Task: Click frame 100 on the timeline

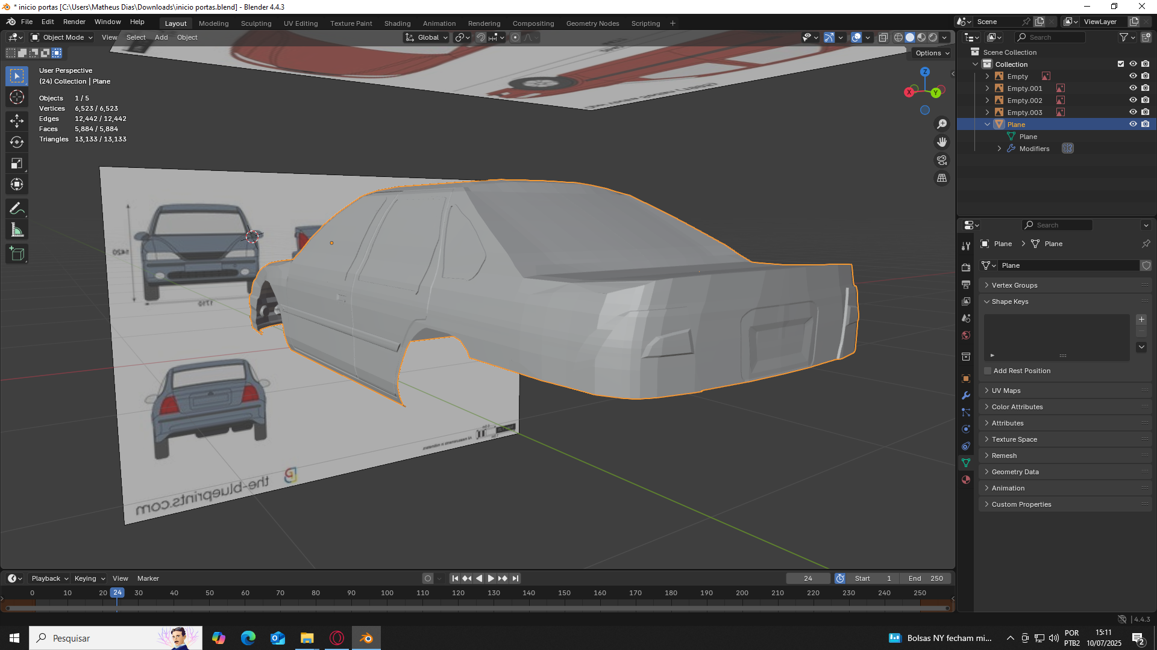Action: pyautogui.click(x=387, y=593)
